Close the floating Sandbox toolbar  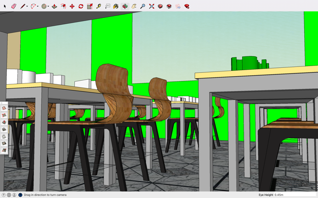pos(2,103)
